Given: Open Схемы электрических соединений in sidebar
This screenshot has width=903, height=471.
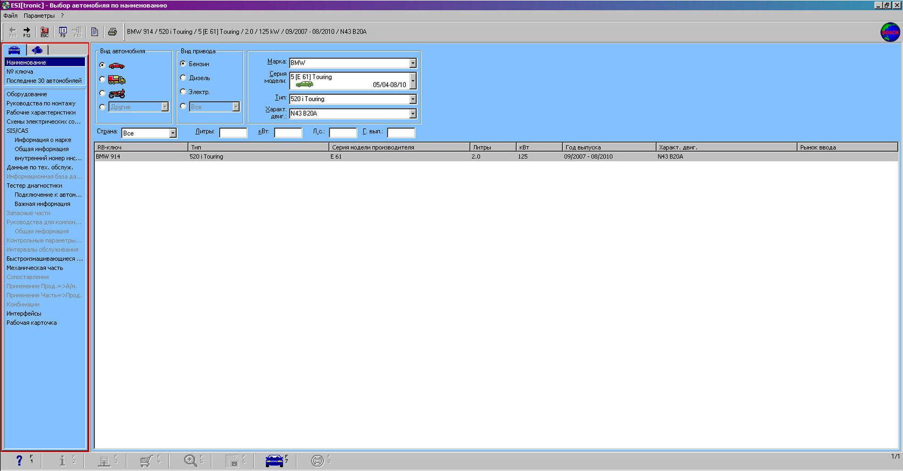Looking at the screenshot, I should click(x=43, y=121).
